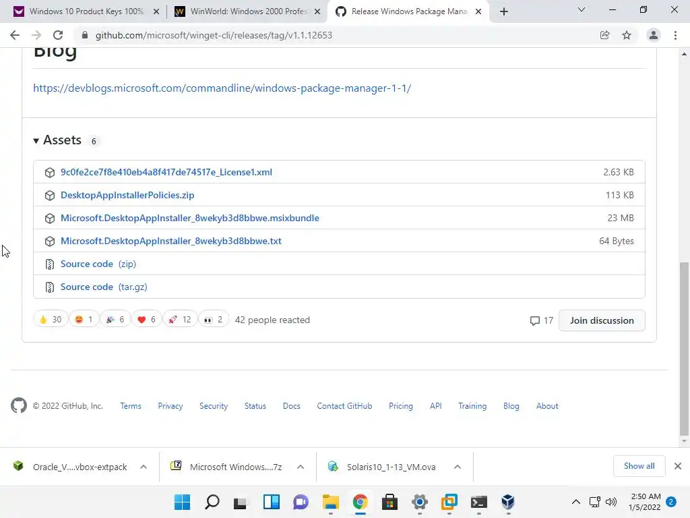Viewport: 690px width, 518px height.
Task: Bookmark this page with the star icon
Action: [x=627, y=35]
